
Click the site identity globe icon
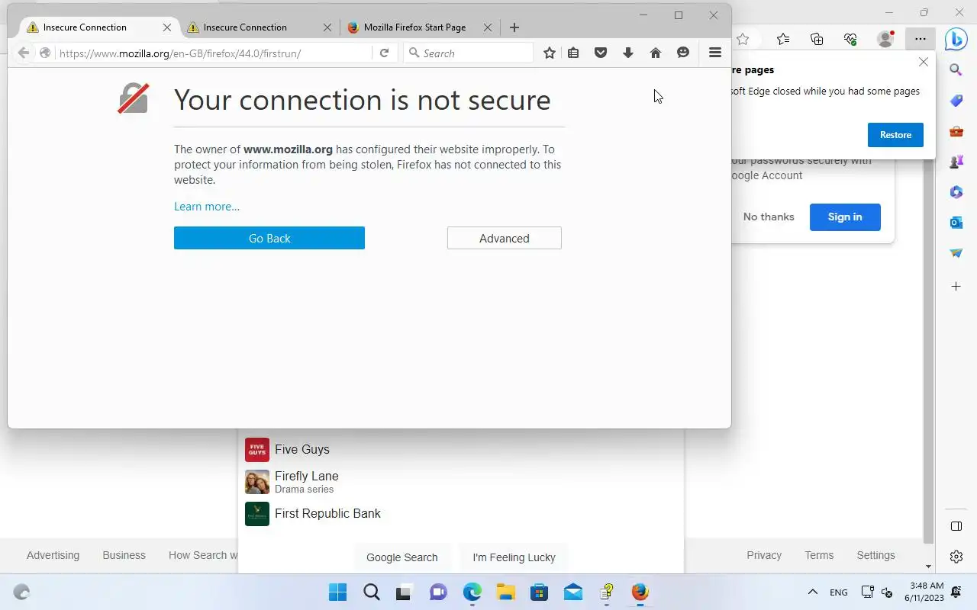[45, 53]
